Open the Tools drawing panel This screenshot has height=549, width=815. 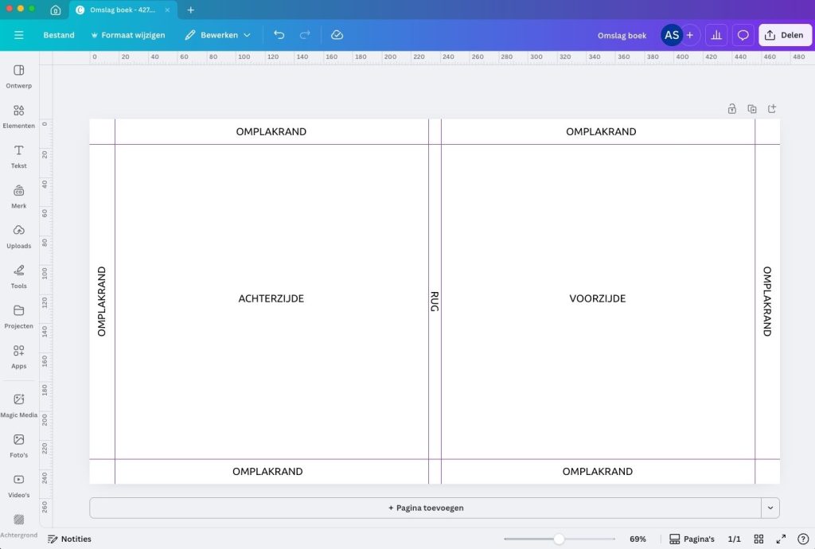[19, 276]
